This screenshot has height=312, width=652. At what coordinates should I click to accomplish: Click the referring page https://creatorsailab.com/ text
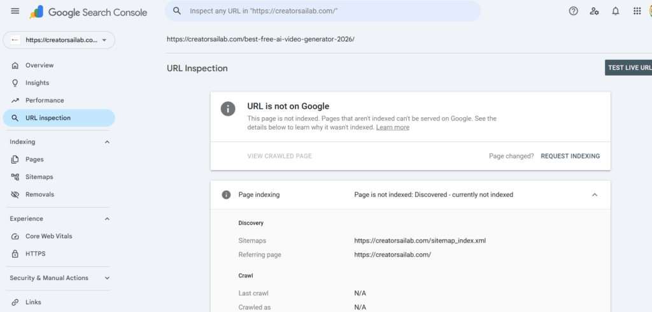coord(392,255)
